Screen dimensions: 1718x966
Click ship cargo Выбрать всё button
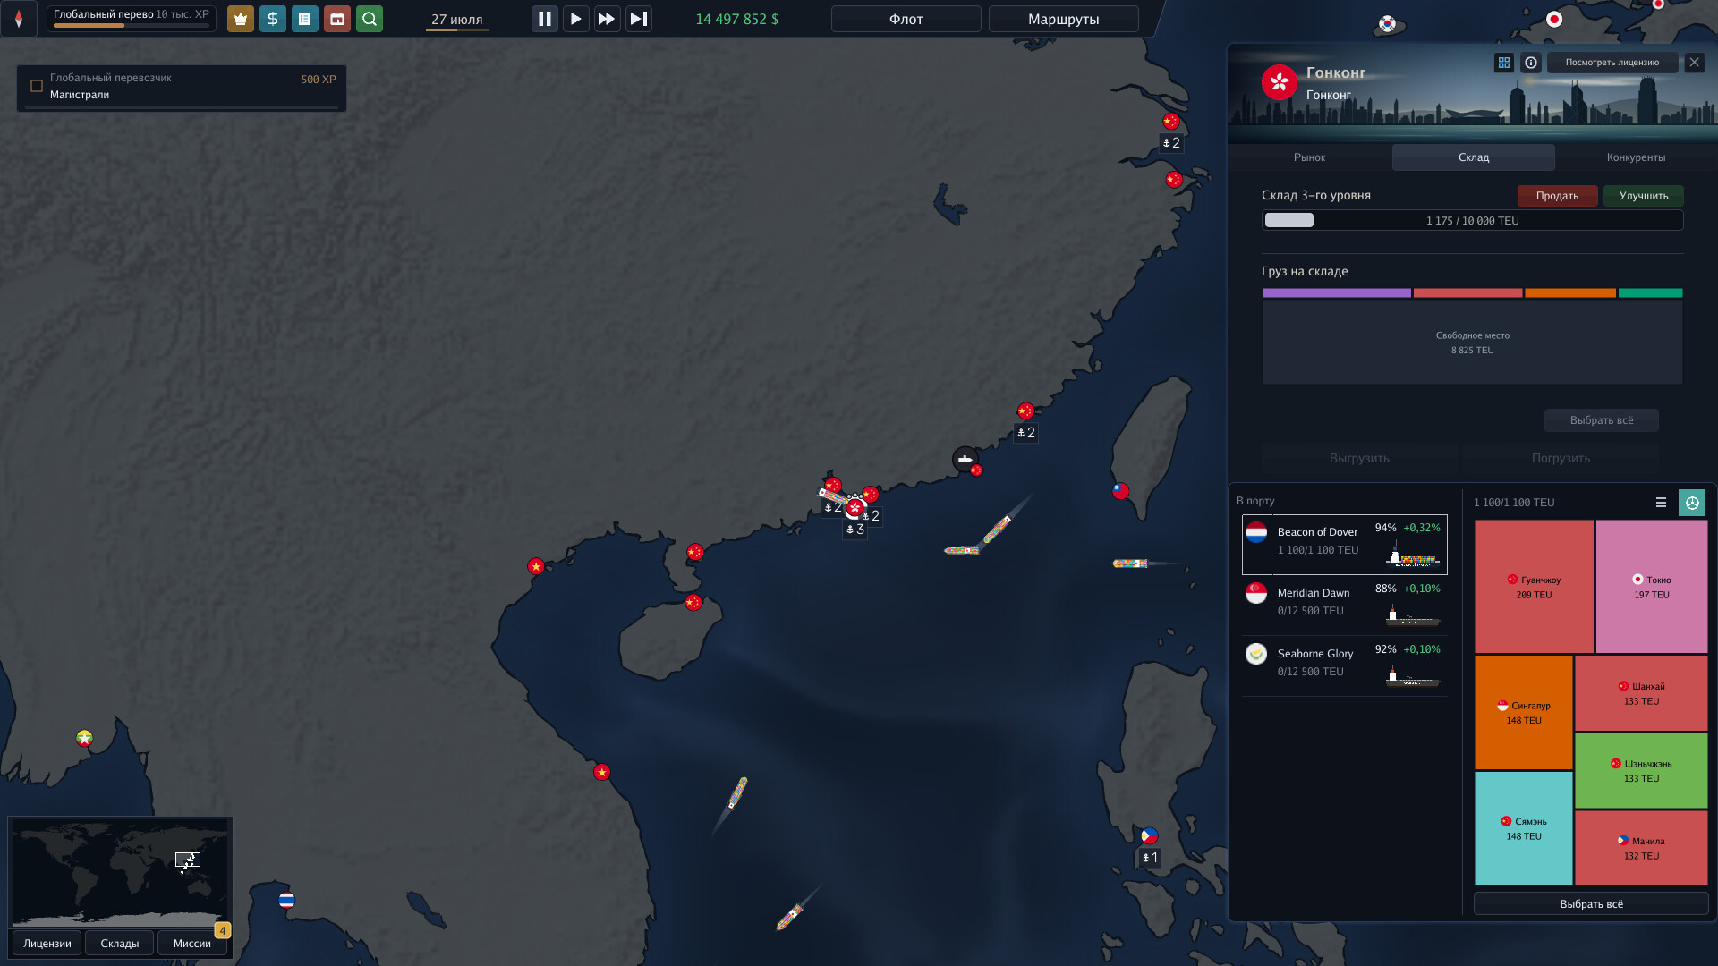click(1591, 903)
